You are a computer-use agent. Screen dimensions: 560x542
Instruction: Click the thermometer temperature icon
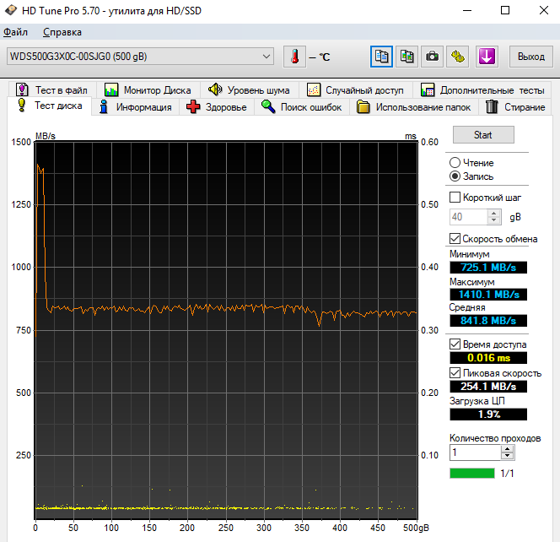pos(295,57)
